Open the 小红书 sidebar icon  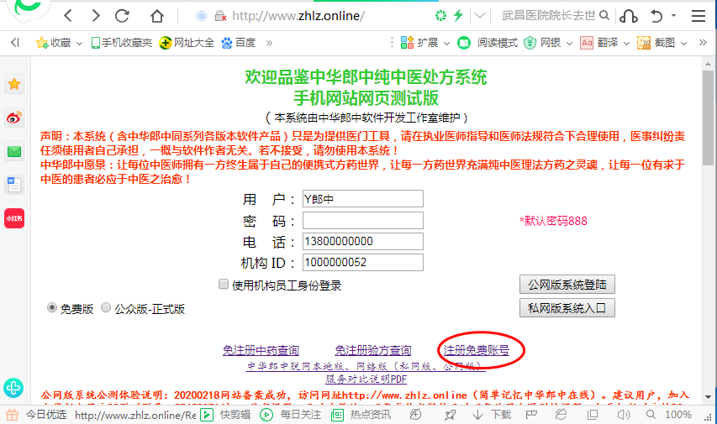14,217
